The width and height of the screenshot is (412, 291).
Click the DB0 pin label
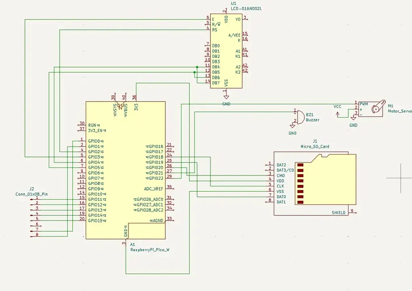[216, 46]
